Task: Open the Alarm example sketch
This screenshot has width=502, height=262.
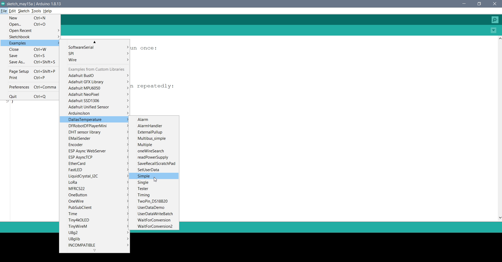Action: [154, 120]
